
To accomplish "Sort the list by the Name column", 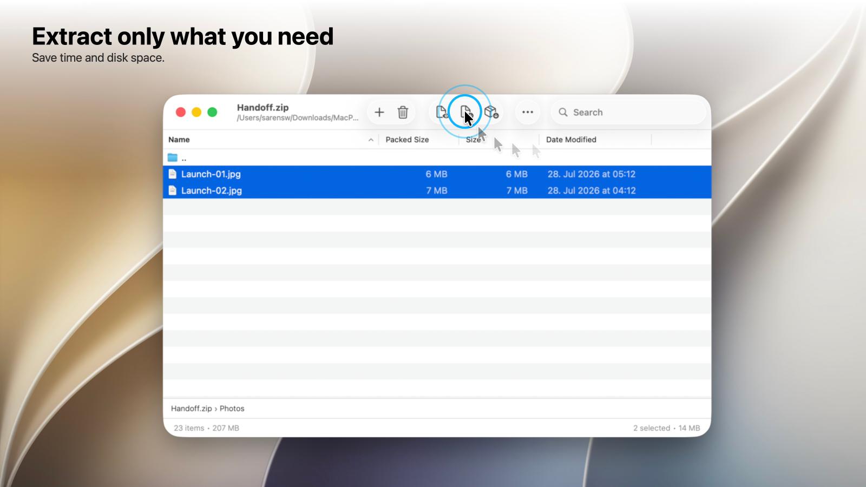I will tap(179, 140).
